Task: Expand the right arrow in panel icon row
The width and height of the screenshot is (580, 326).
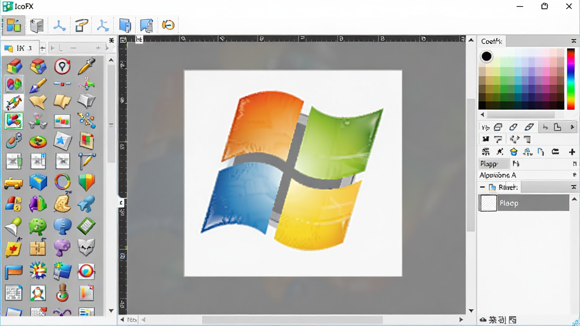Action: pos(572,127)
